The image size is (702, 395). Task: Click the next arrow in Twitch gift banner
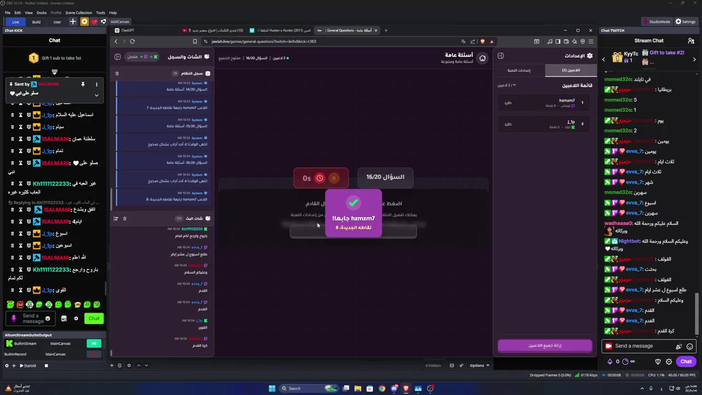tap(694, 59)
